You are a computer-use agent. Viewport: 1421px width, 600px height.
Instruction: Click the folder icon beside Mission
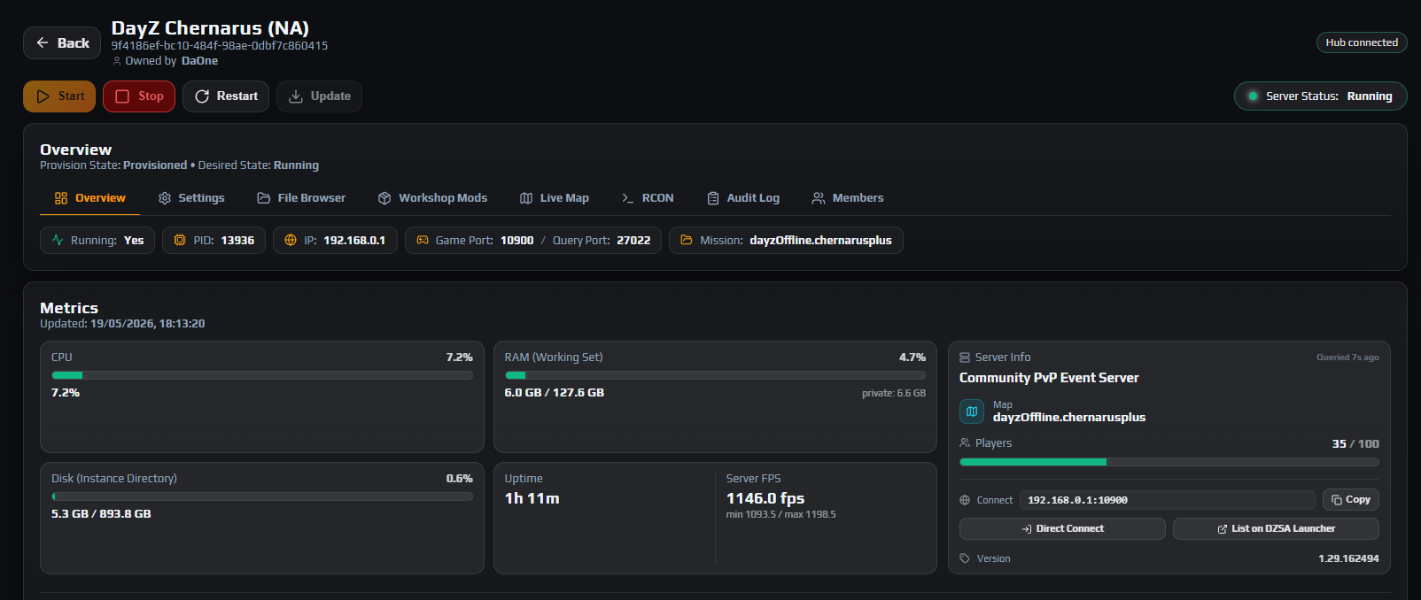(x=687, y=240)
